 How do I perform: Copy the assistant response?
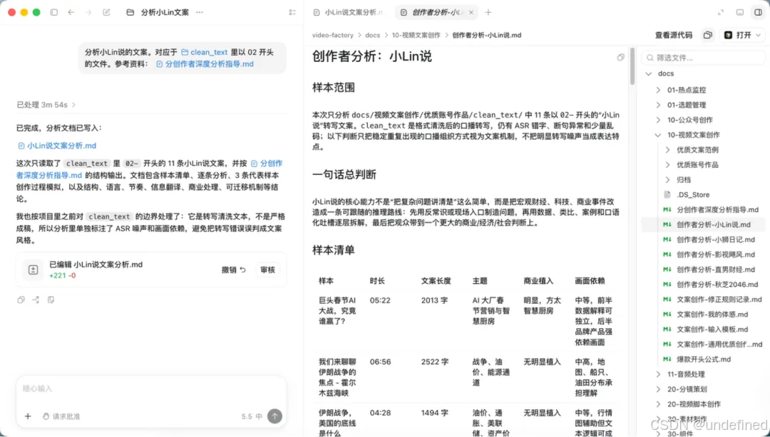tap(21, 300)
